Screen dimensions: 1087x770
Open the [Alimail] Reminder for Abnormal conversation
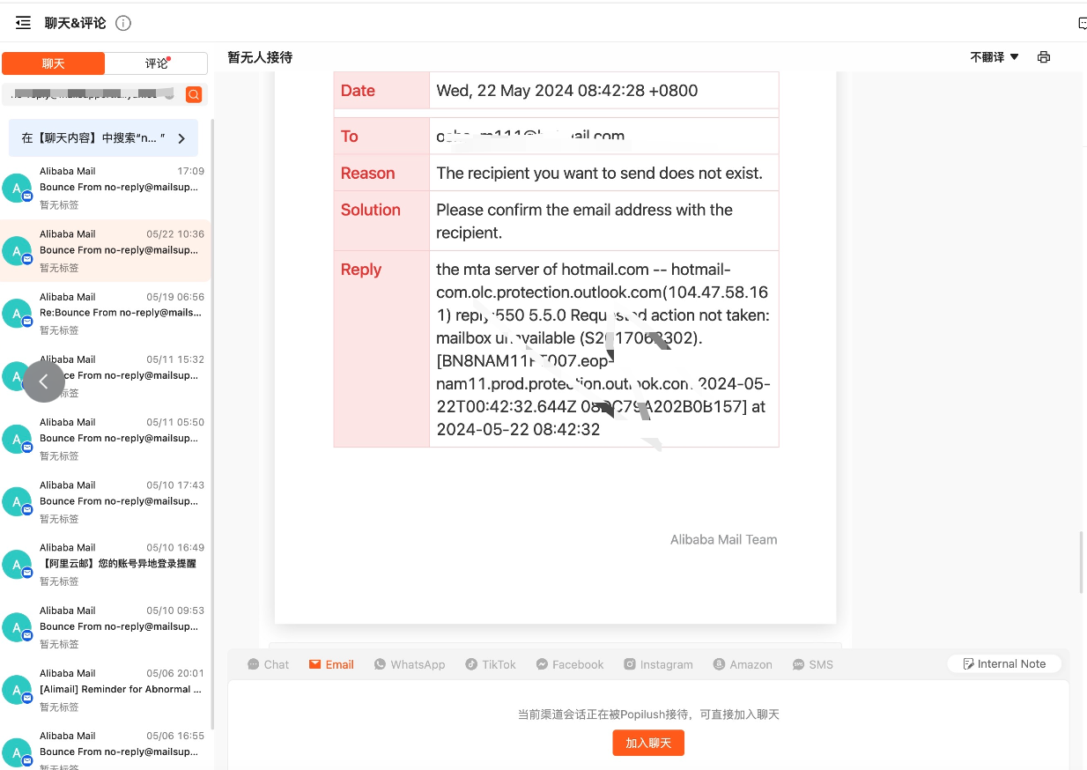105,689
